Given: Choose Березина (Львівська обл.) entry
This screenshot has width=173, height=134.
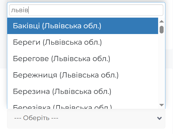Looking at the screenshot, I should pos(83,91).
